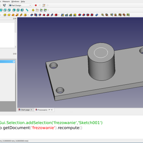
Task: Open the Part Design workbench dropdown
Action: 20,5
